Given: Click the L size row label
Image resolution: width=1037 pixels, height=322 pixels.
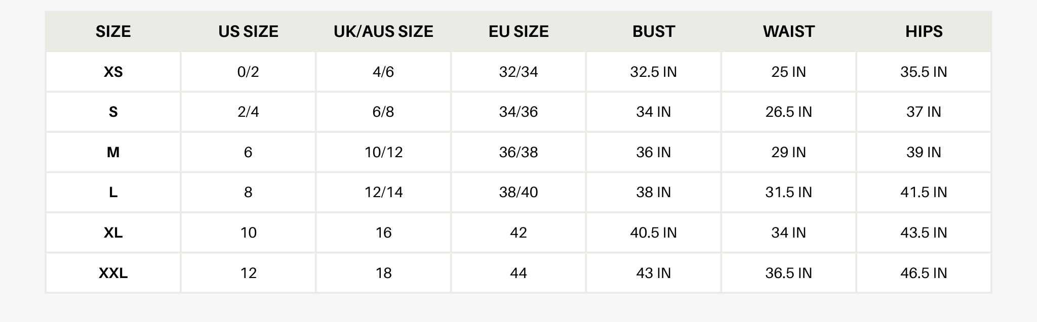Looking at the screenshot, I should pyautogui.click(x=113, y=192).
